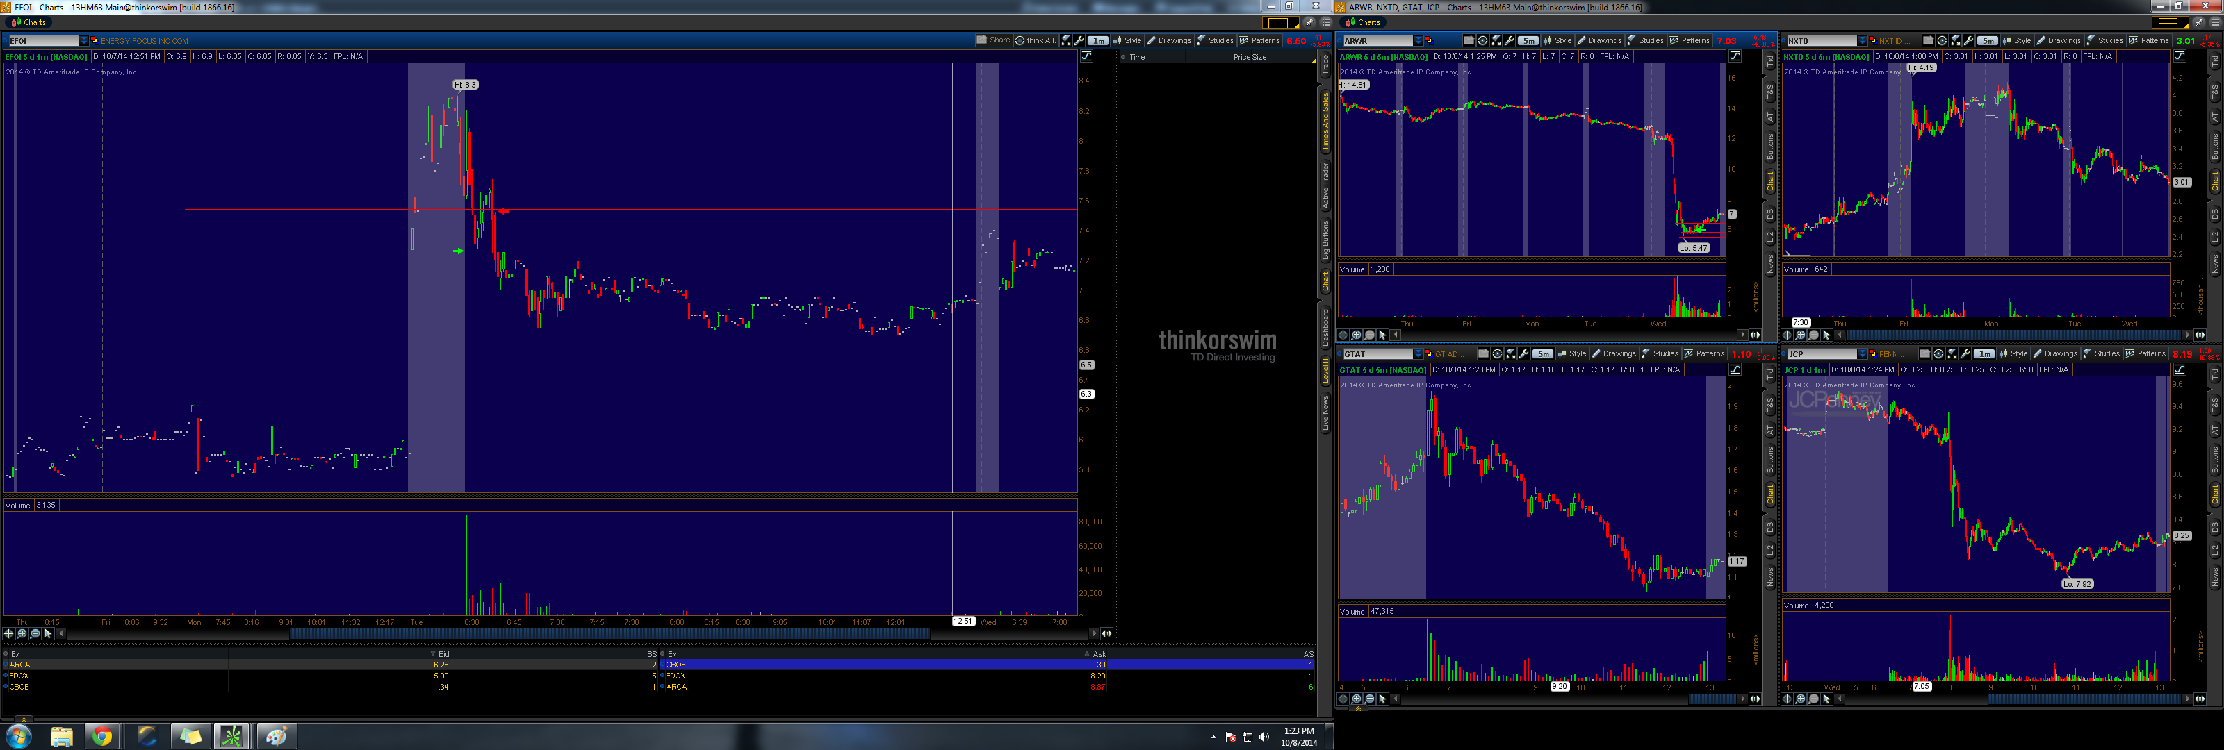Viewport: 2224px width, 750px height.
Task: Open Studies menu on EFOI chart
Action: tap(1215, 40)
